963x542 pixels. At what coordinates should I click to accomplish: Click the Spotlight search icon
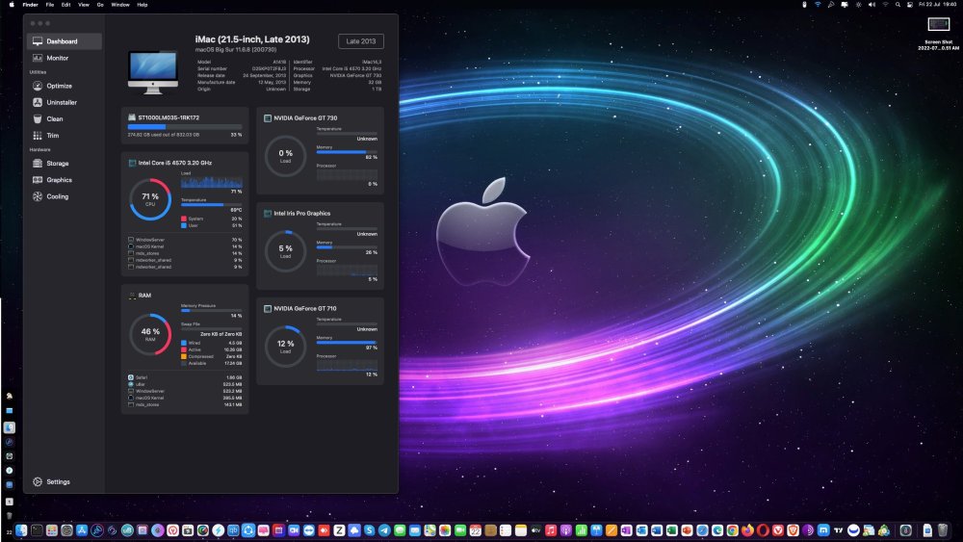pyautogui.click(x=898, y=4)
